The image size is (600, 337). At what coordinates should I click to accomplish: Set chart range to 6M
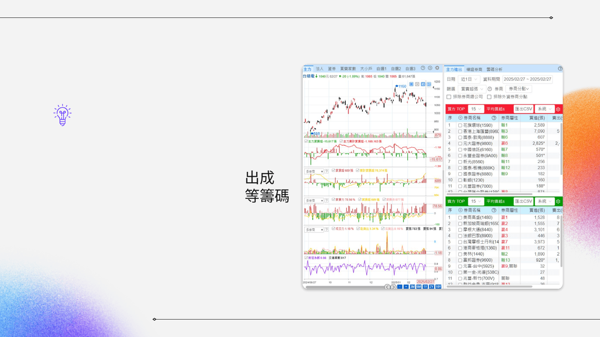pyautogui.click(x=419, y=287)
